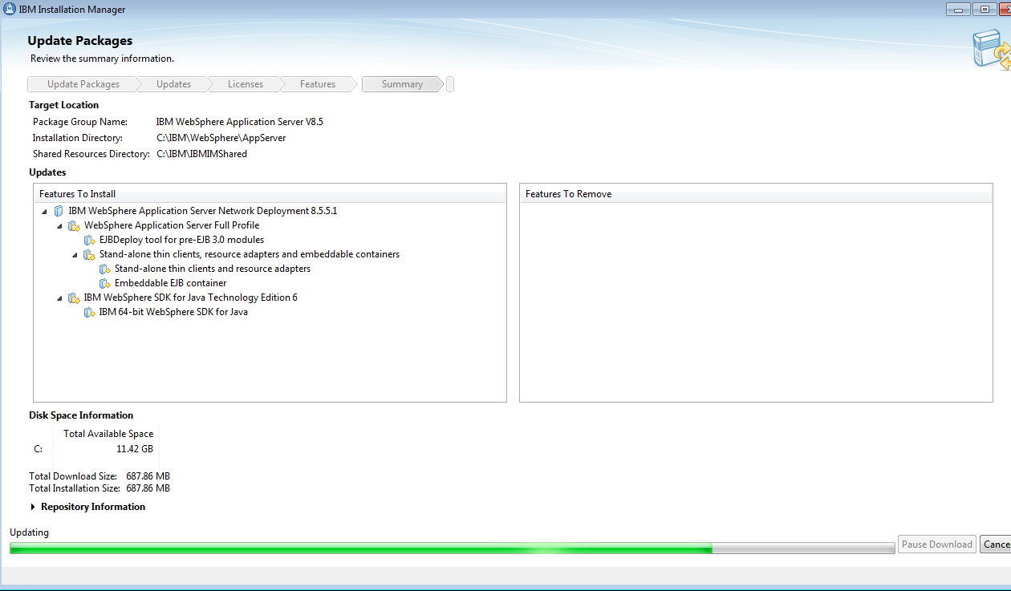Collapse the WebSphere Application Server Full Profile node

click(59, 226)
